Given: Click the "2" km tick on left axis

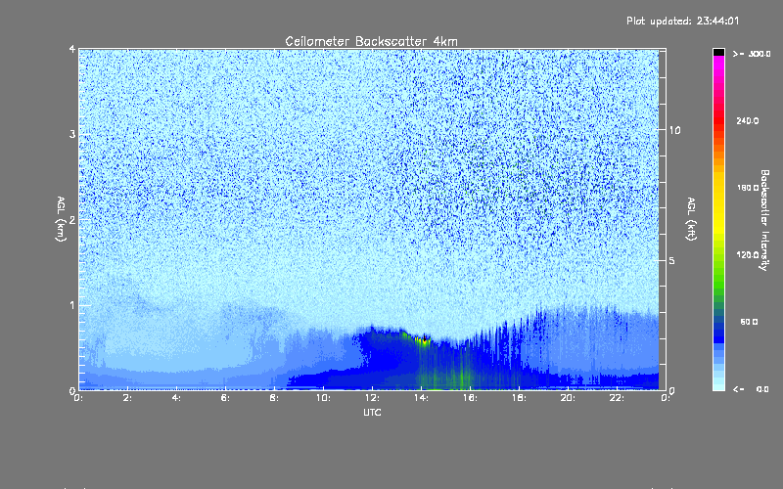Looking at the screenshot, I should 72,219.
